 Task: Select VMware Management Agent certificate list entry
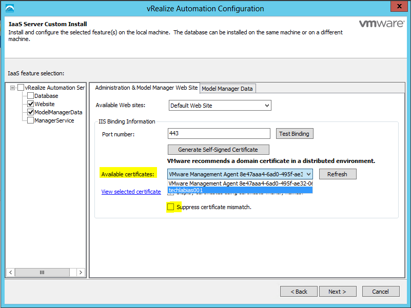tap(240, 183)
